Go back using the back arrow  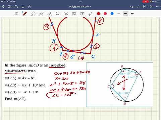tap(3, 7)
